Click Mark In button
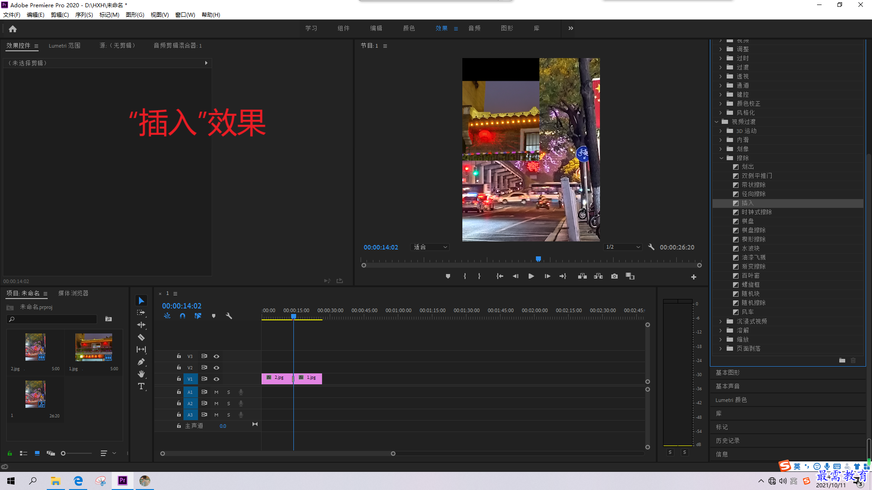The height and width of the screenshot is (490, 872). [x=465, y=276]
